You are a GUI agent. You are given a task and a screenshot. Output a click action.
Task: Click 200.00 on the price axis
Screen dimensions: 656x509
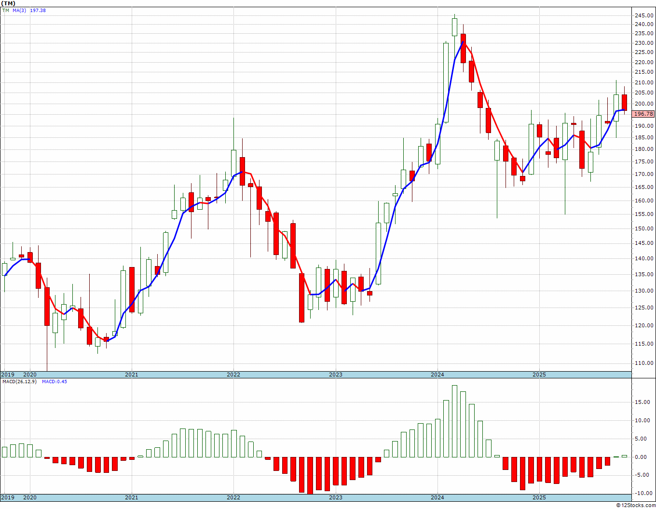tap(644, 104)
